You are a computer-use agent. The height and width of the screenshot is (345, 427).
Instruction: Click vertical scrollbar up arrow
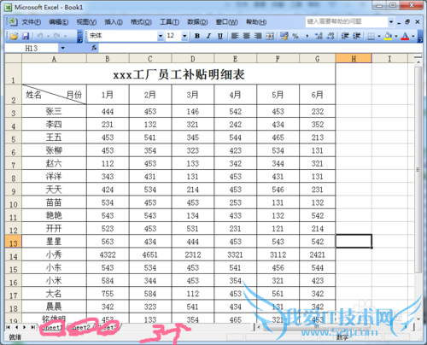click(418, 62)
